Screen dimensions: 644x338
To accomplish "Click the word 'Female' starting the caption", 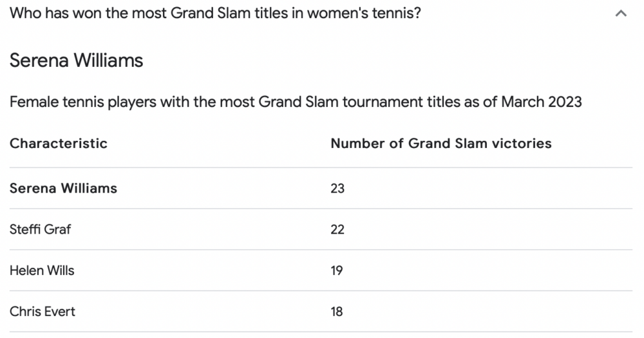I will coord(34,102).
